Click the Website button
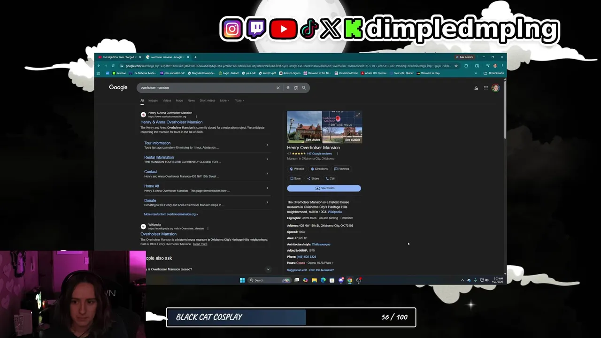Image resolution: width=601 pixels, height=338 pixels. [x=297, y=169]
